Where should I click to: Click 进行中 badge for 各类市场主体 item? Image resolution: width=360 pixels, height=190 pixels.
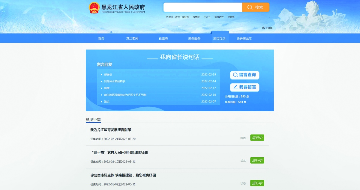[x=257, y=183]
